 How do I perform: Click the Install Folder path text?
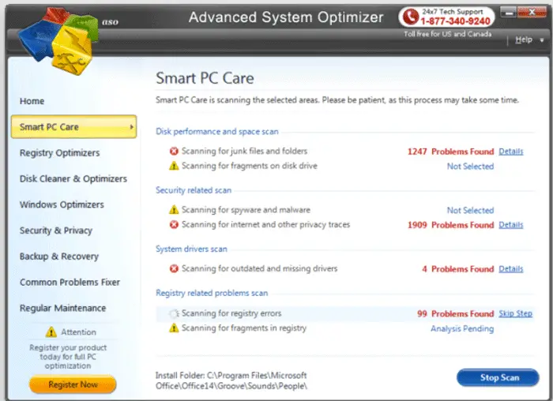(x=231, y=380)
